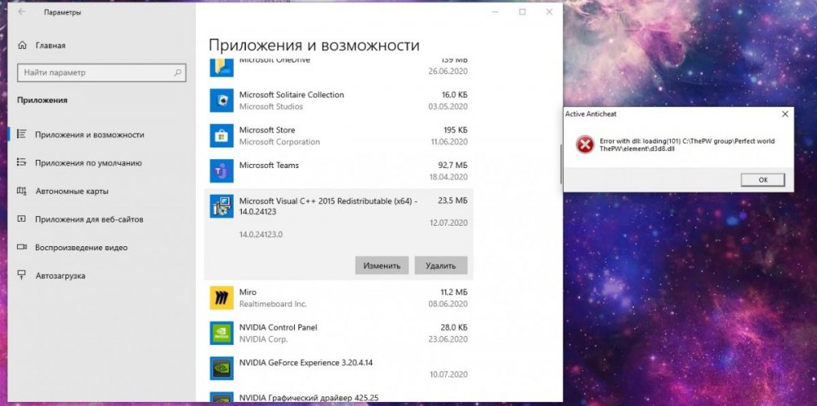Click the Приложения и возможности list icon

point(21,135)
